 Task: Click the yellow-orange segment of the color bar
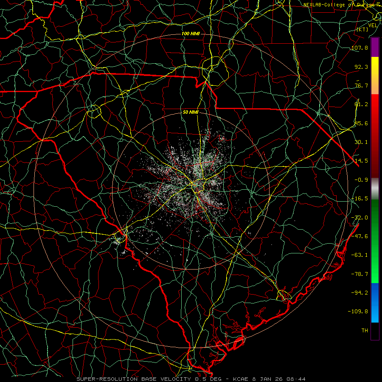click(375, 76)
